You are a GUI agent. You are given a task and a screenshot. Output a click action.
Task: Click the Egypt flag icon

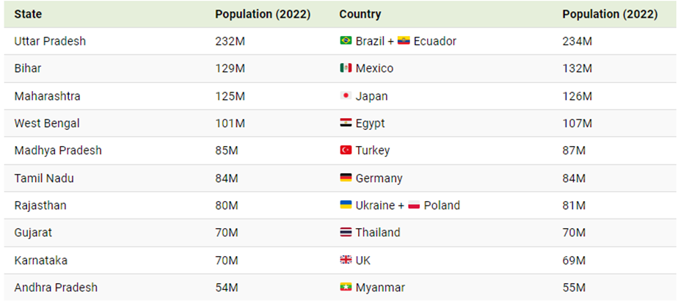point(346,123)
